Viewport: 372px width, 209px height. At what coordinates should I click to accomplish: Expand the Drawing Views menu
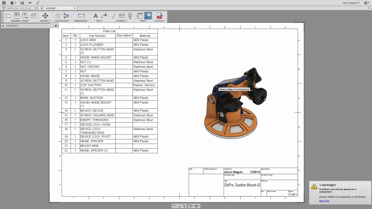point(20,21)
